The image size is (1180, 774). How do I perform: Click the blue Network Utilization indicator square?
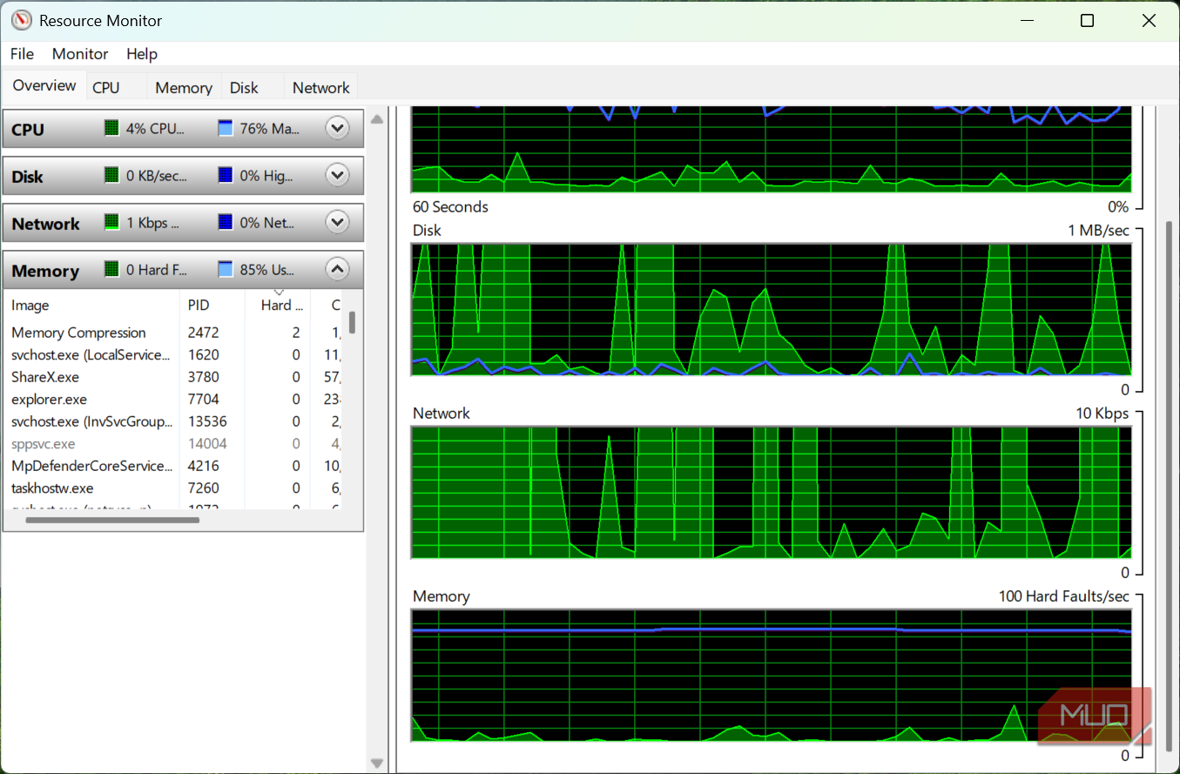point(226,222)
